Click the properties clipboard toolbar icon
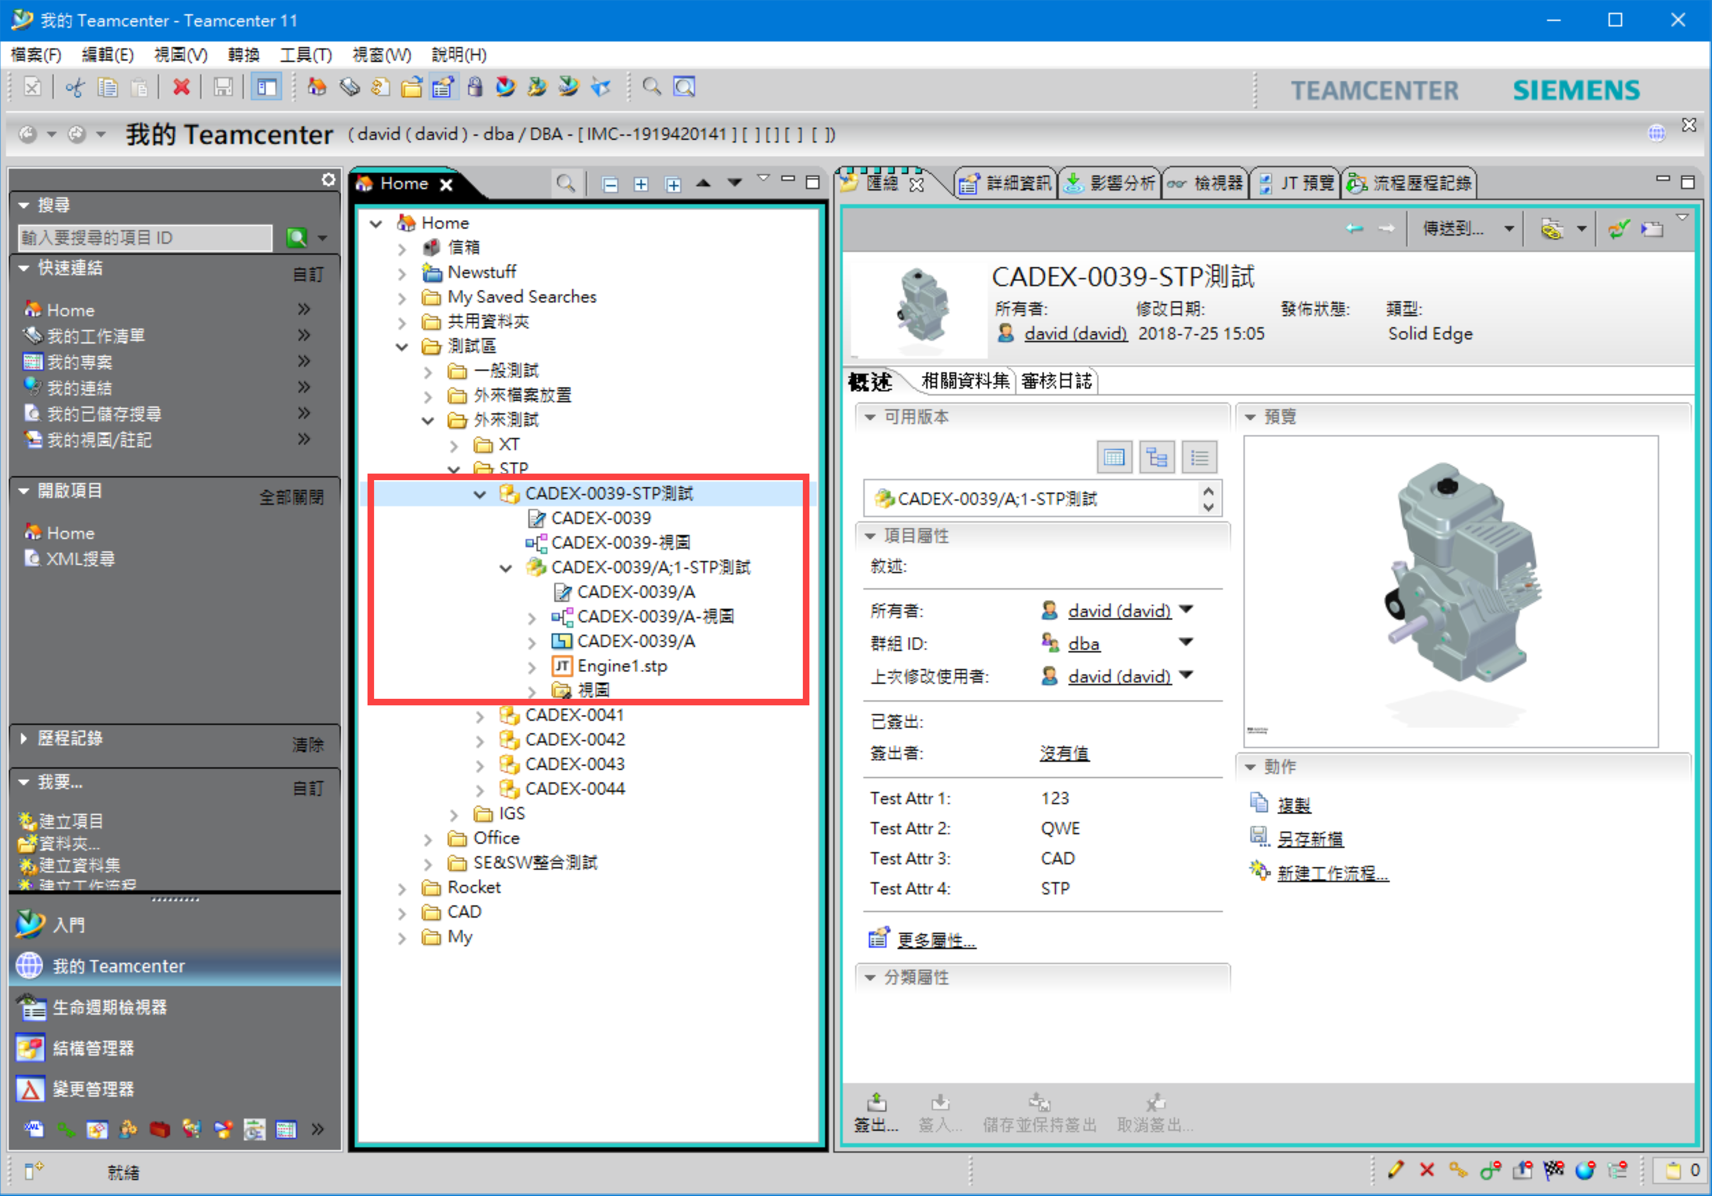Screen dimensions: 1712x1196 pyautogui.click(x=443, y=87)
